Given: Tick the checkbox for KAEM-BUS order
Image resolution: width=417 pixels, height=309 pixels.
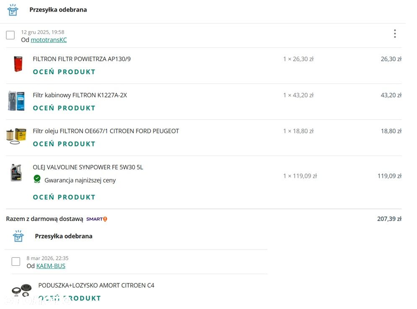Looking at the screenshot, I should tap(16, 261).
